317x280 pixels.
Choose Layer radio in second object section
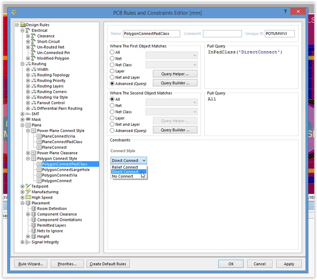click(112, 118)
